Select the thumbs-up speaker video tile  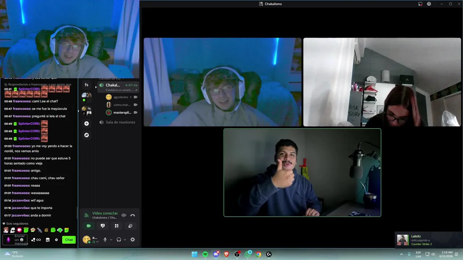click(x=302, y=173)
